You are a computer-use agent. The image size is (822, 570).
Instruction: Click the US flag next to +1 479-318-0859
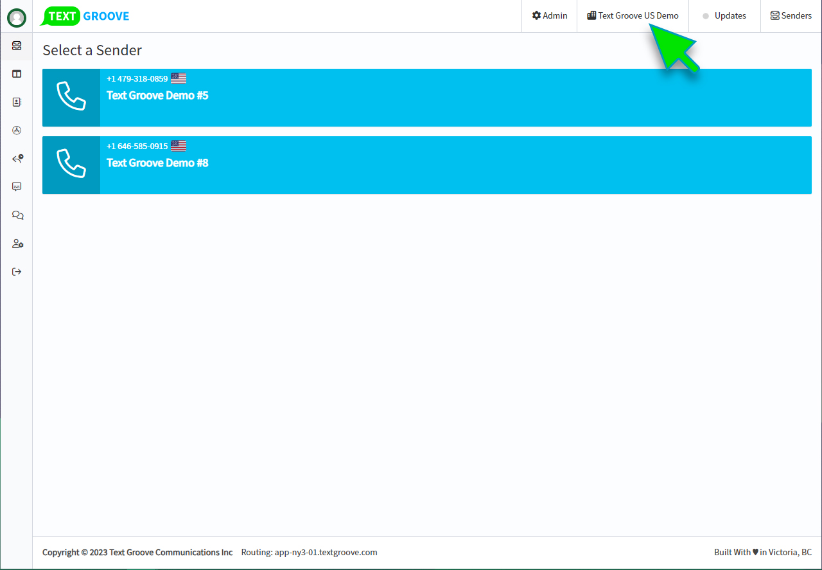(x=179, y=79)
